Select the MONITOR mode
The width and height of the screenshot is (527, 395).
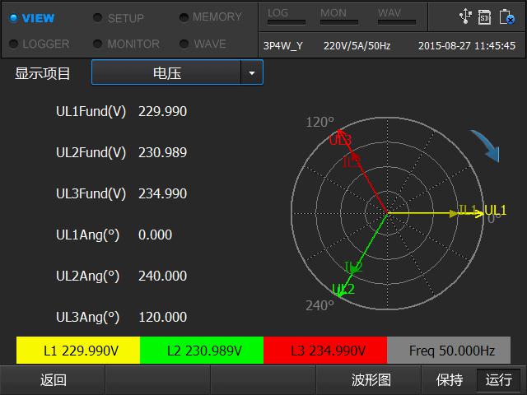(x=126, y=44)
